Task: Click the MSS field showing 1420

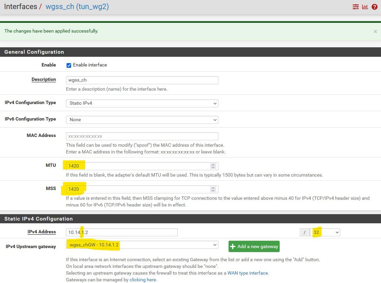Action: click(x=142, y=189)
